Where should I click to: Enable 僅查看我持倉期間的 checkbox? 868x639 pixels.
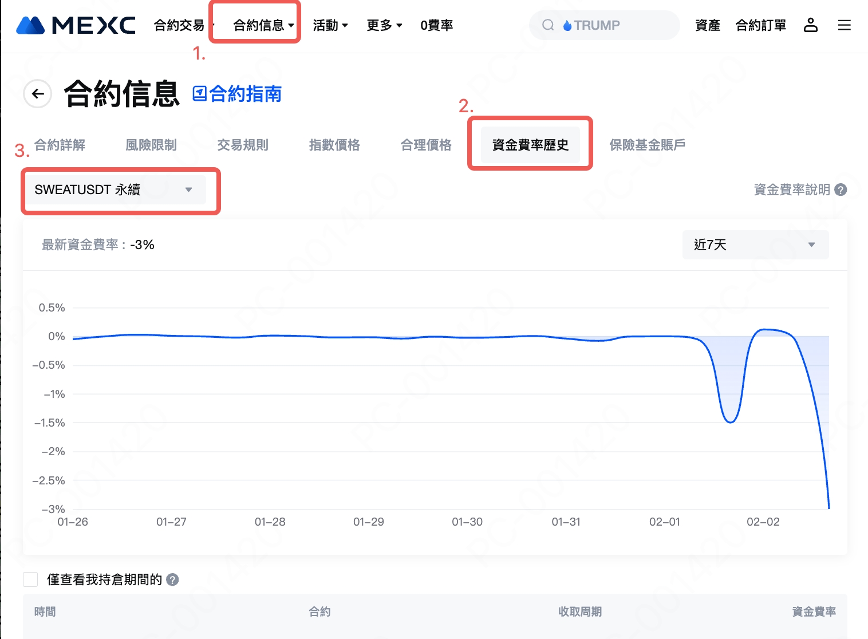point(30,579)
